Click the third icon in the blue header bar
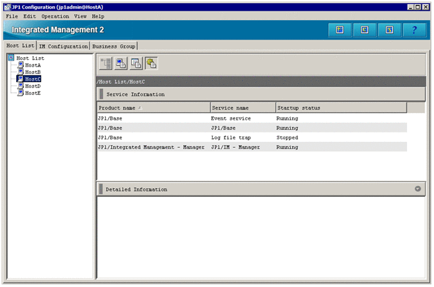 (389, 30)
